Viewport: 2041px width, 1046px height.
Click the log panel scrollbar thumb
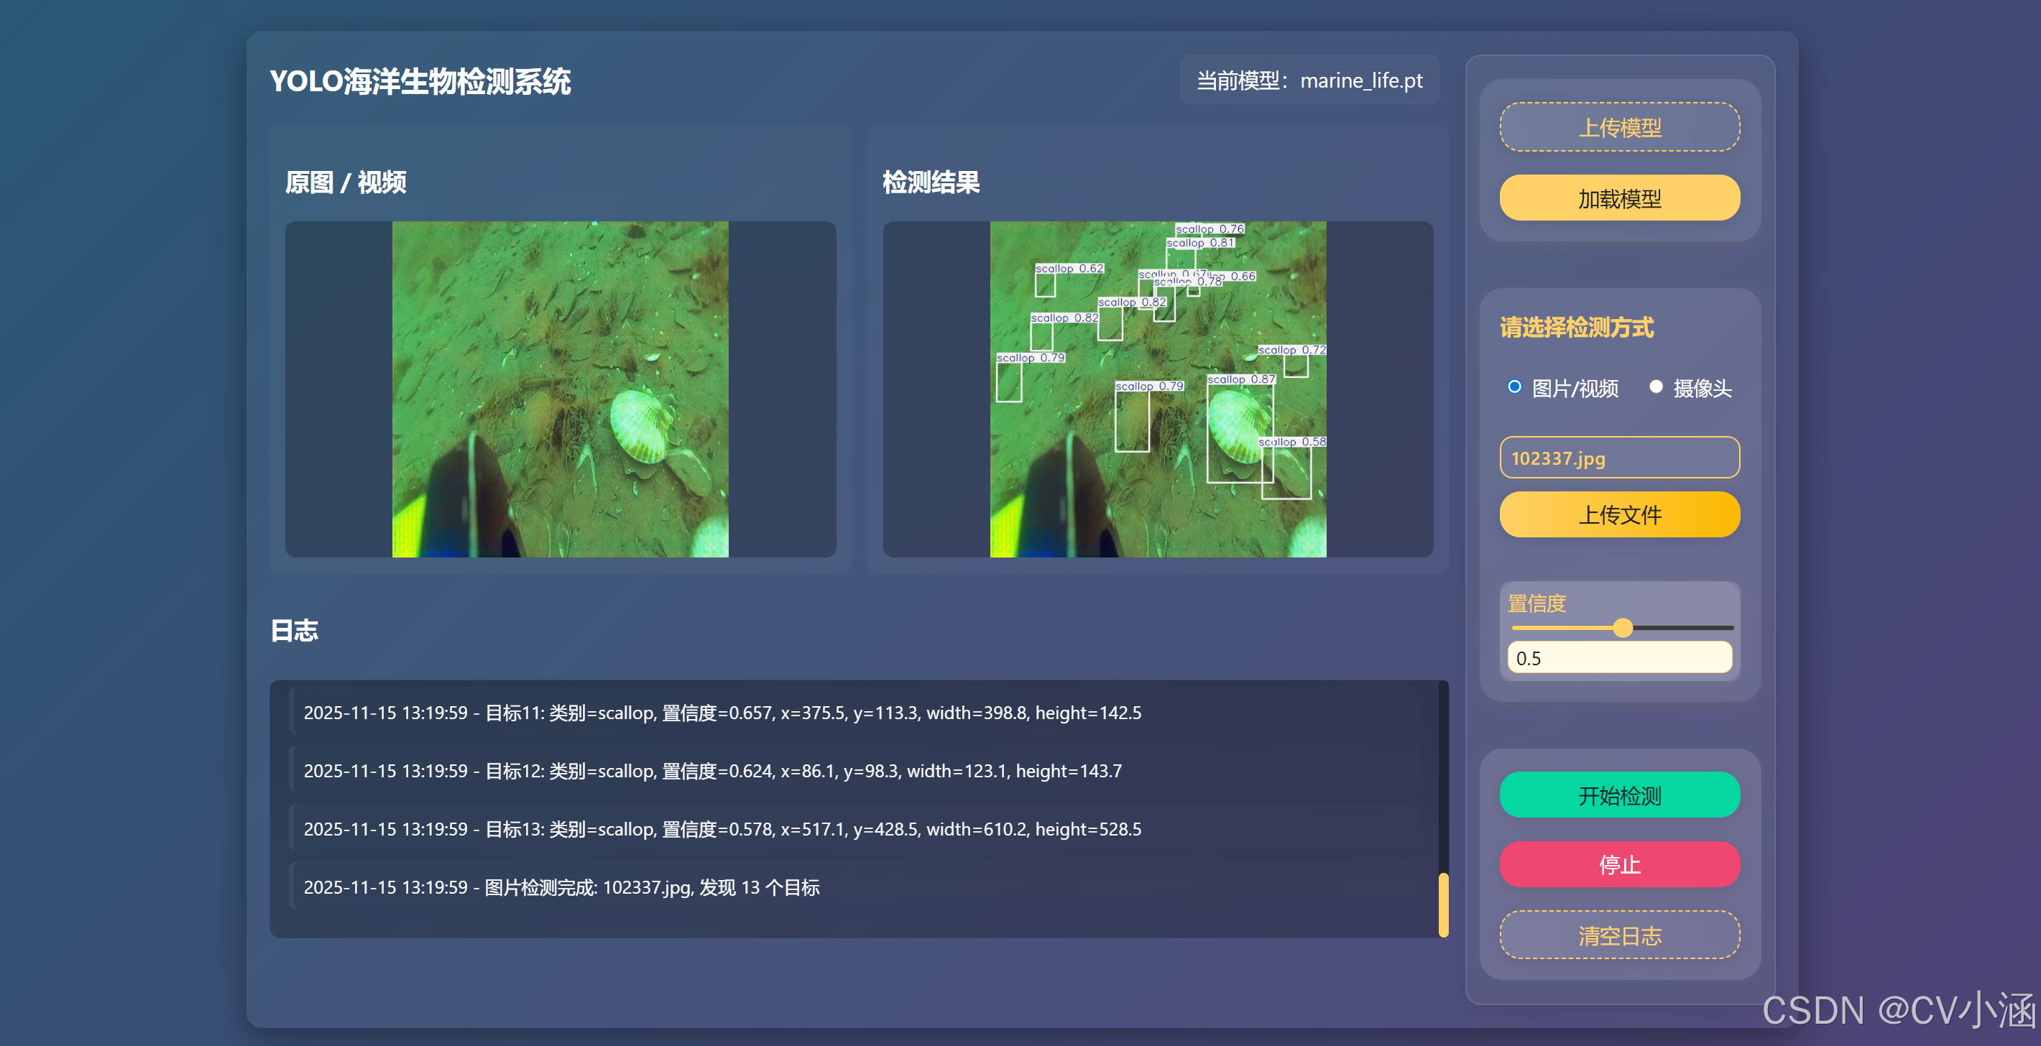click(1443, 904)
